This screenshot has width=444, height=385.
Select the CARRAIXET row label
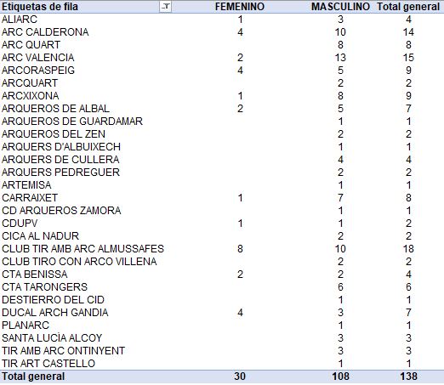30,198
